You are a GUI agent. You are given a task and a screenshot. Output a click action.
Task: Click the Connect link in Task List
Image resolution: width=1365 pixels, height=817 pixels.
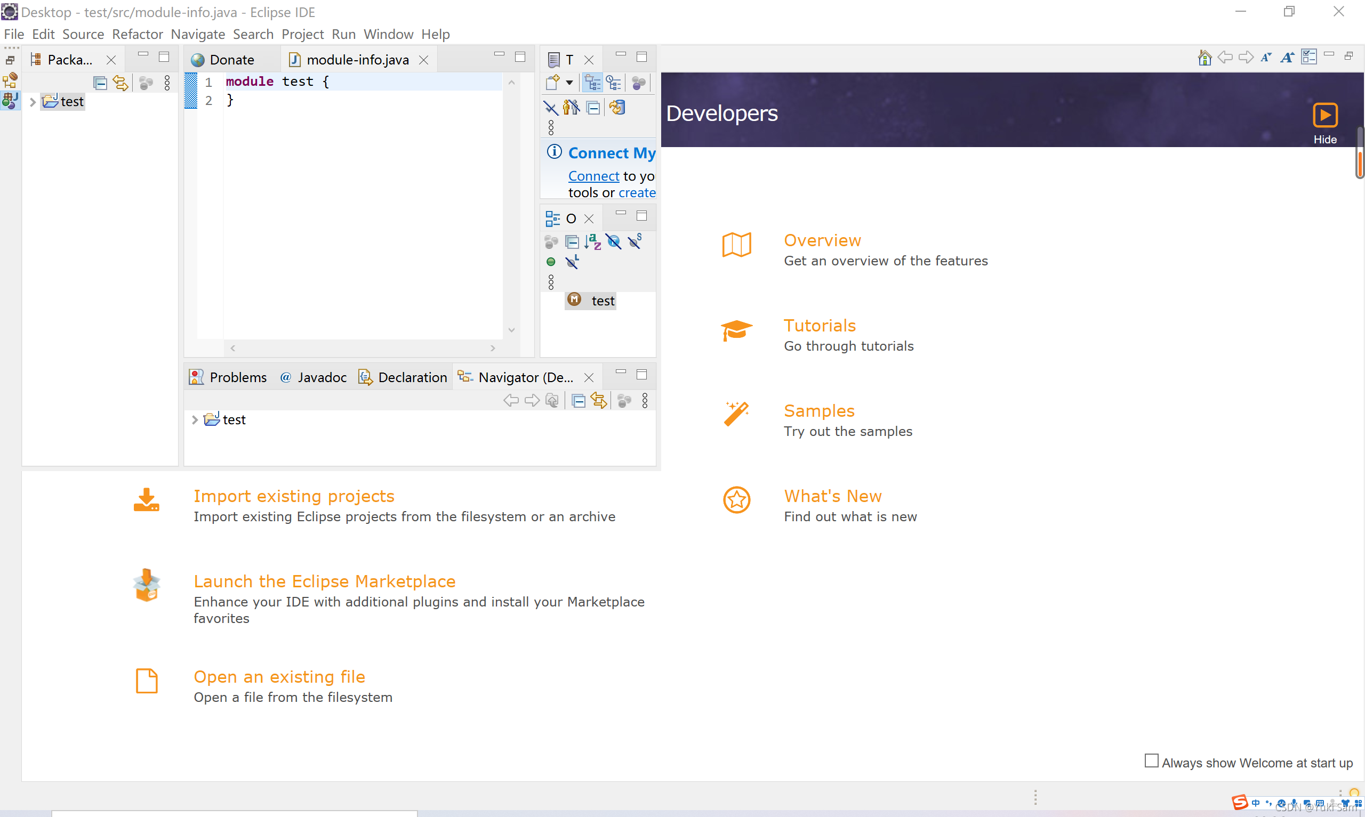tap(593, 176)
